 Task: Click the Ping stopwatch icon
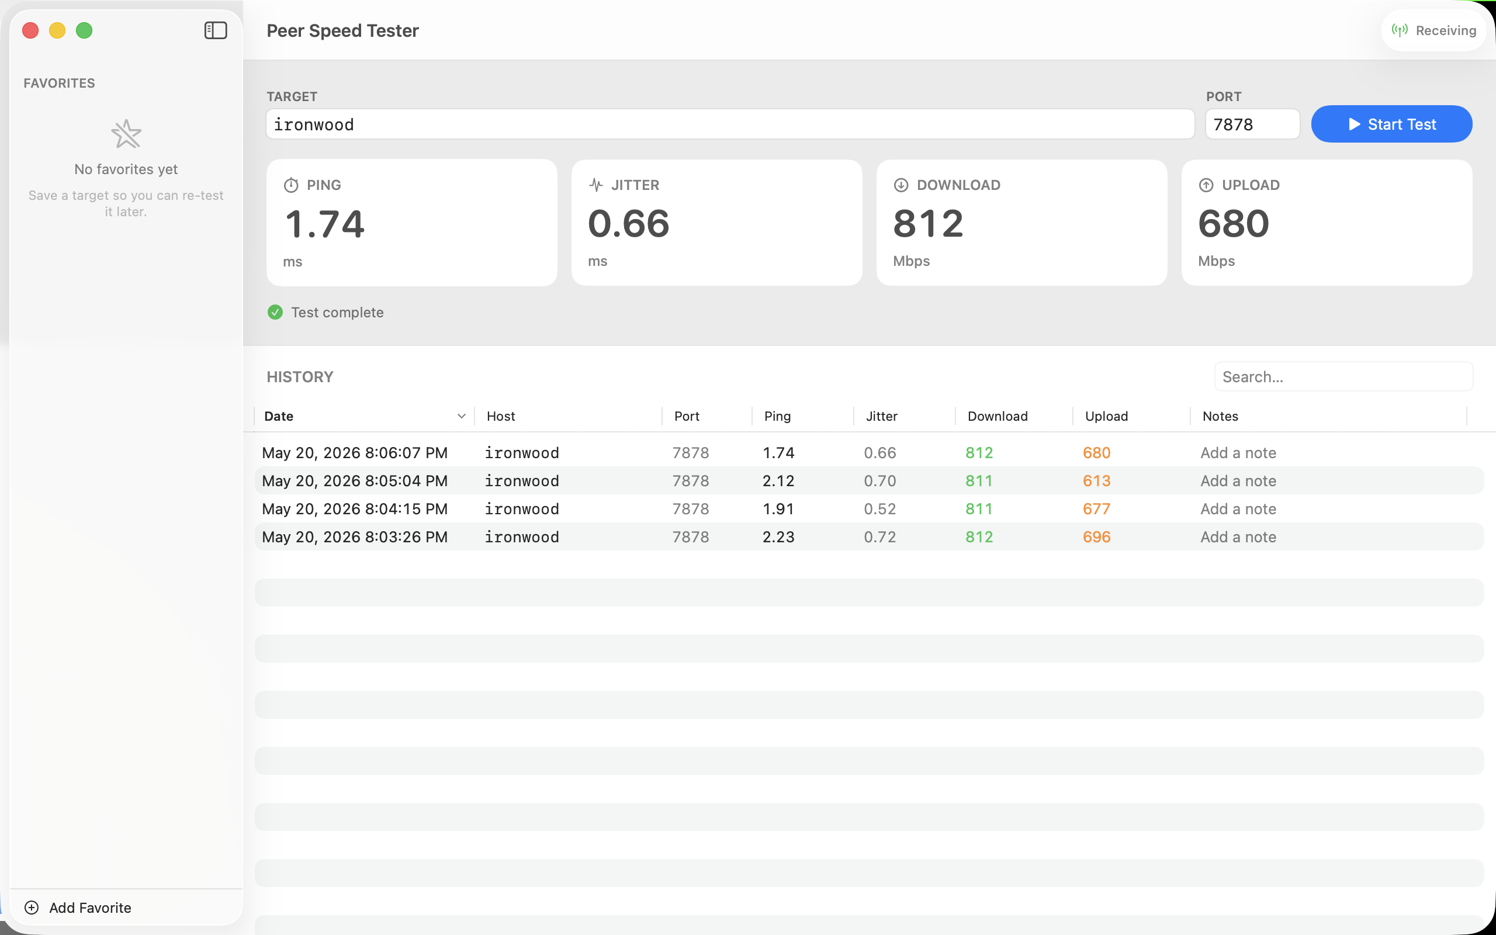tap(291, 185)
